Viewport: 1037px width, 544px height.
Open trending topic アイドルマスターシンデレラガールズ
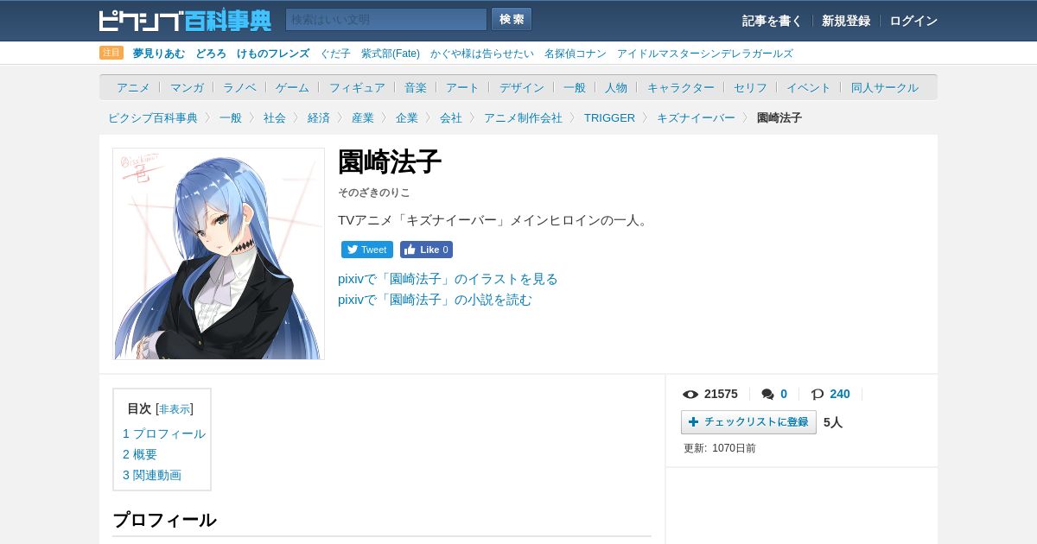pos(705,54)
